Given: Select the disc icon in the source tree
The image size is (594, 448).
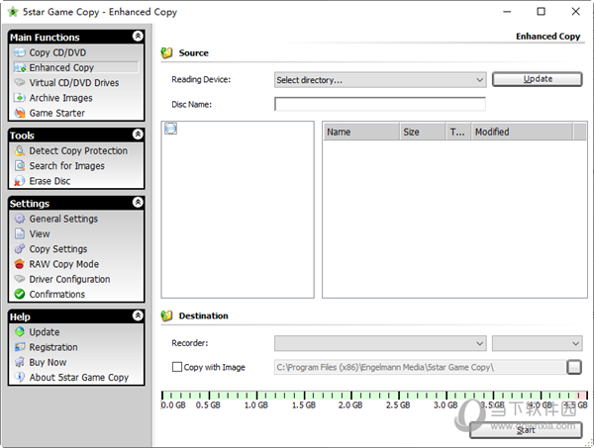Looking at the screenshot, I should tap(171, 129).
